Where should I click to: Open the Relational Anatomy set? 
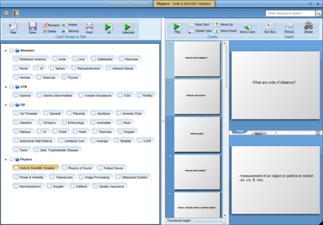coord(31,59)
